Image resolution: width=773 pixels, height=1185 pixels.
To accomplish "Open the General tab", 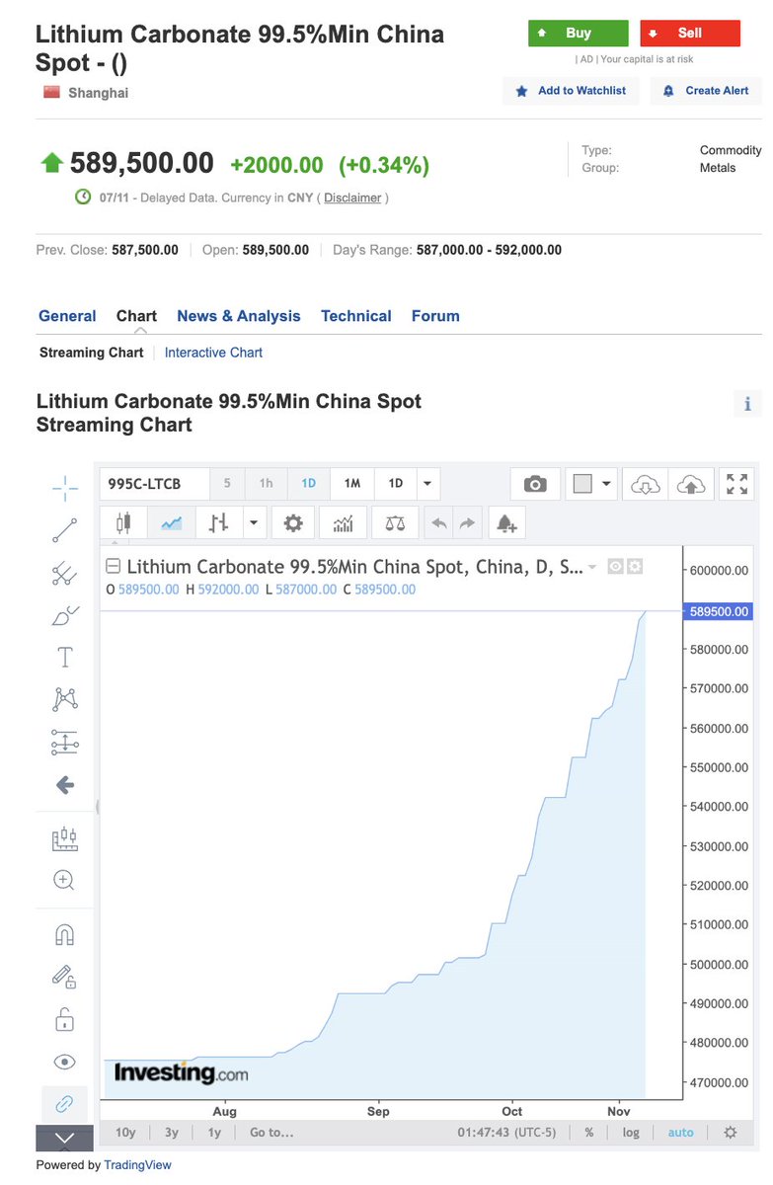I will click(67, 316).
